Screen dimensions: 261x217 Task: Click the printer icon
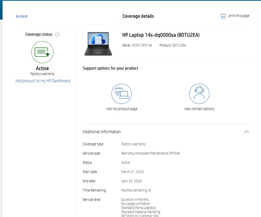[x=223, y=16]
